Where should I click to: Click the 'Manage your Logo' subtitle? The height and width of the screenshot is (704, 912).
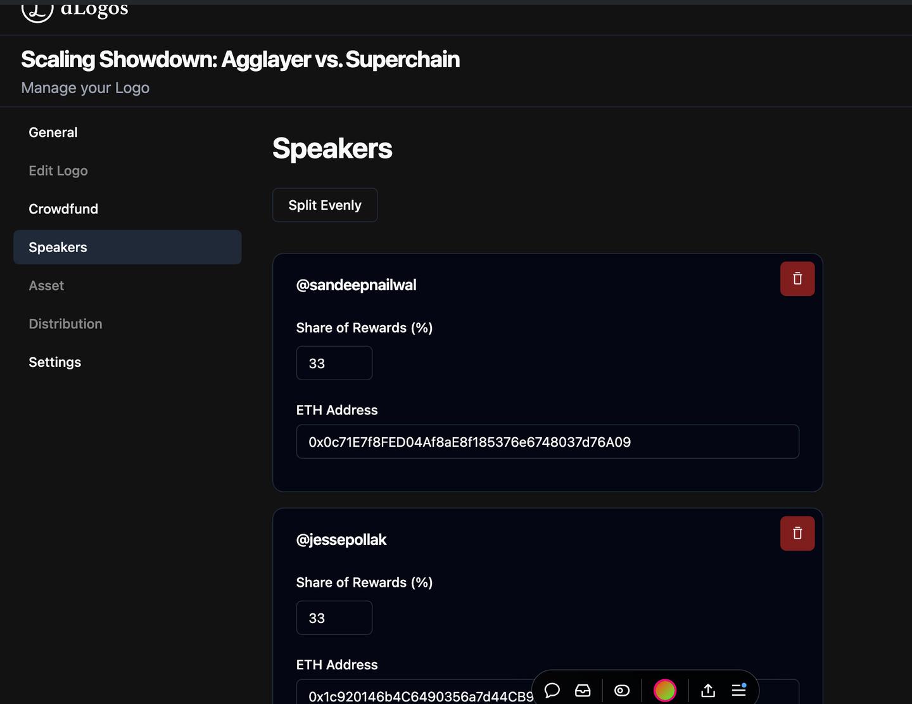click(x=85, y=88)
